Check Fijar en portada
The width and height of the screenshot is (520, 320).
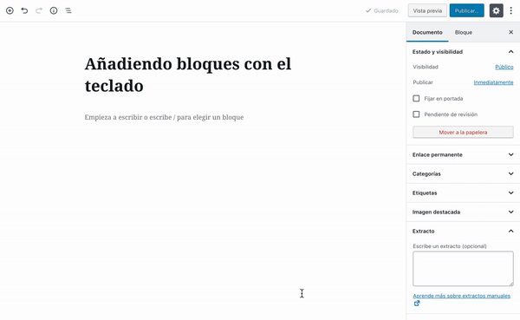tap(416, 99)
